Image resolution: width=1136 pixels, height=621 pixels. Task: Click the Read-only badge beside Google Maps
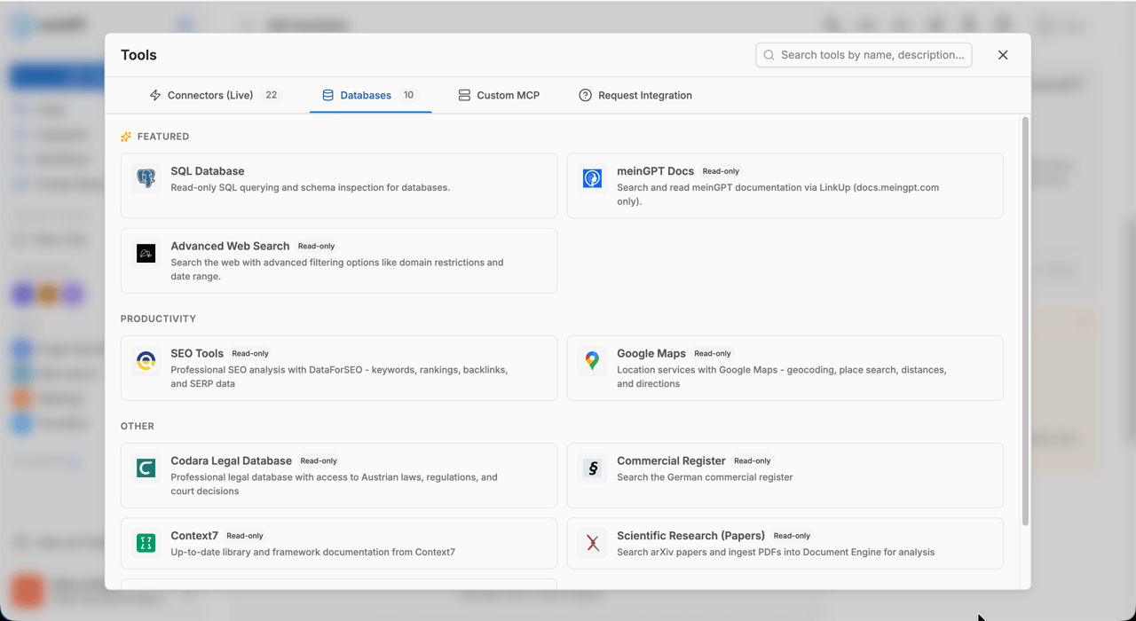pos(713,353)
